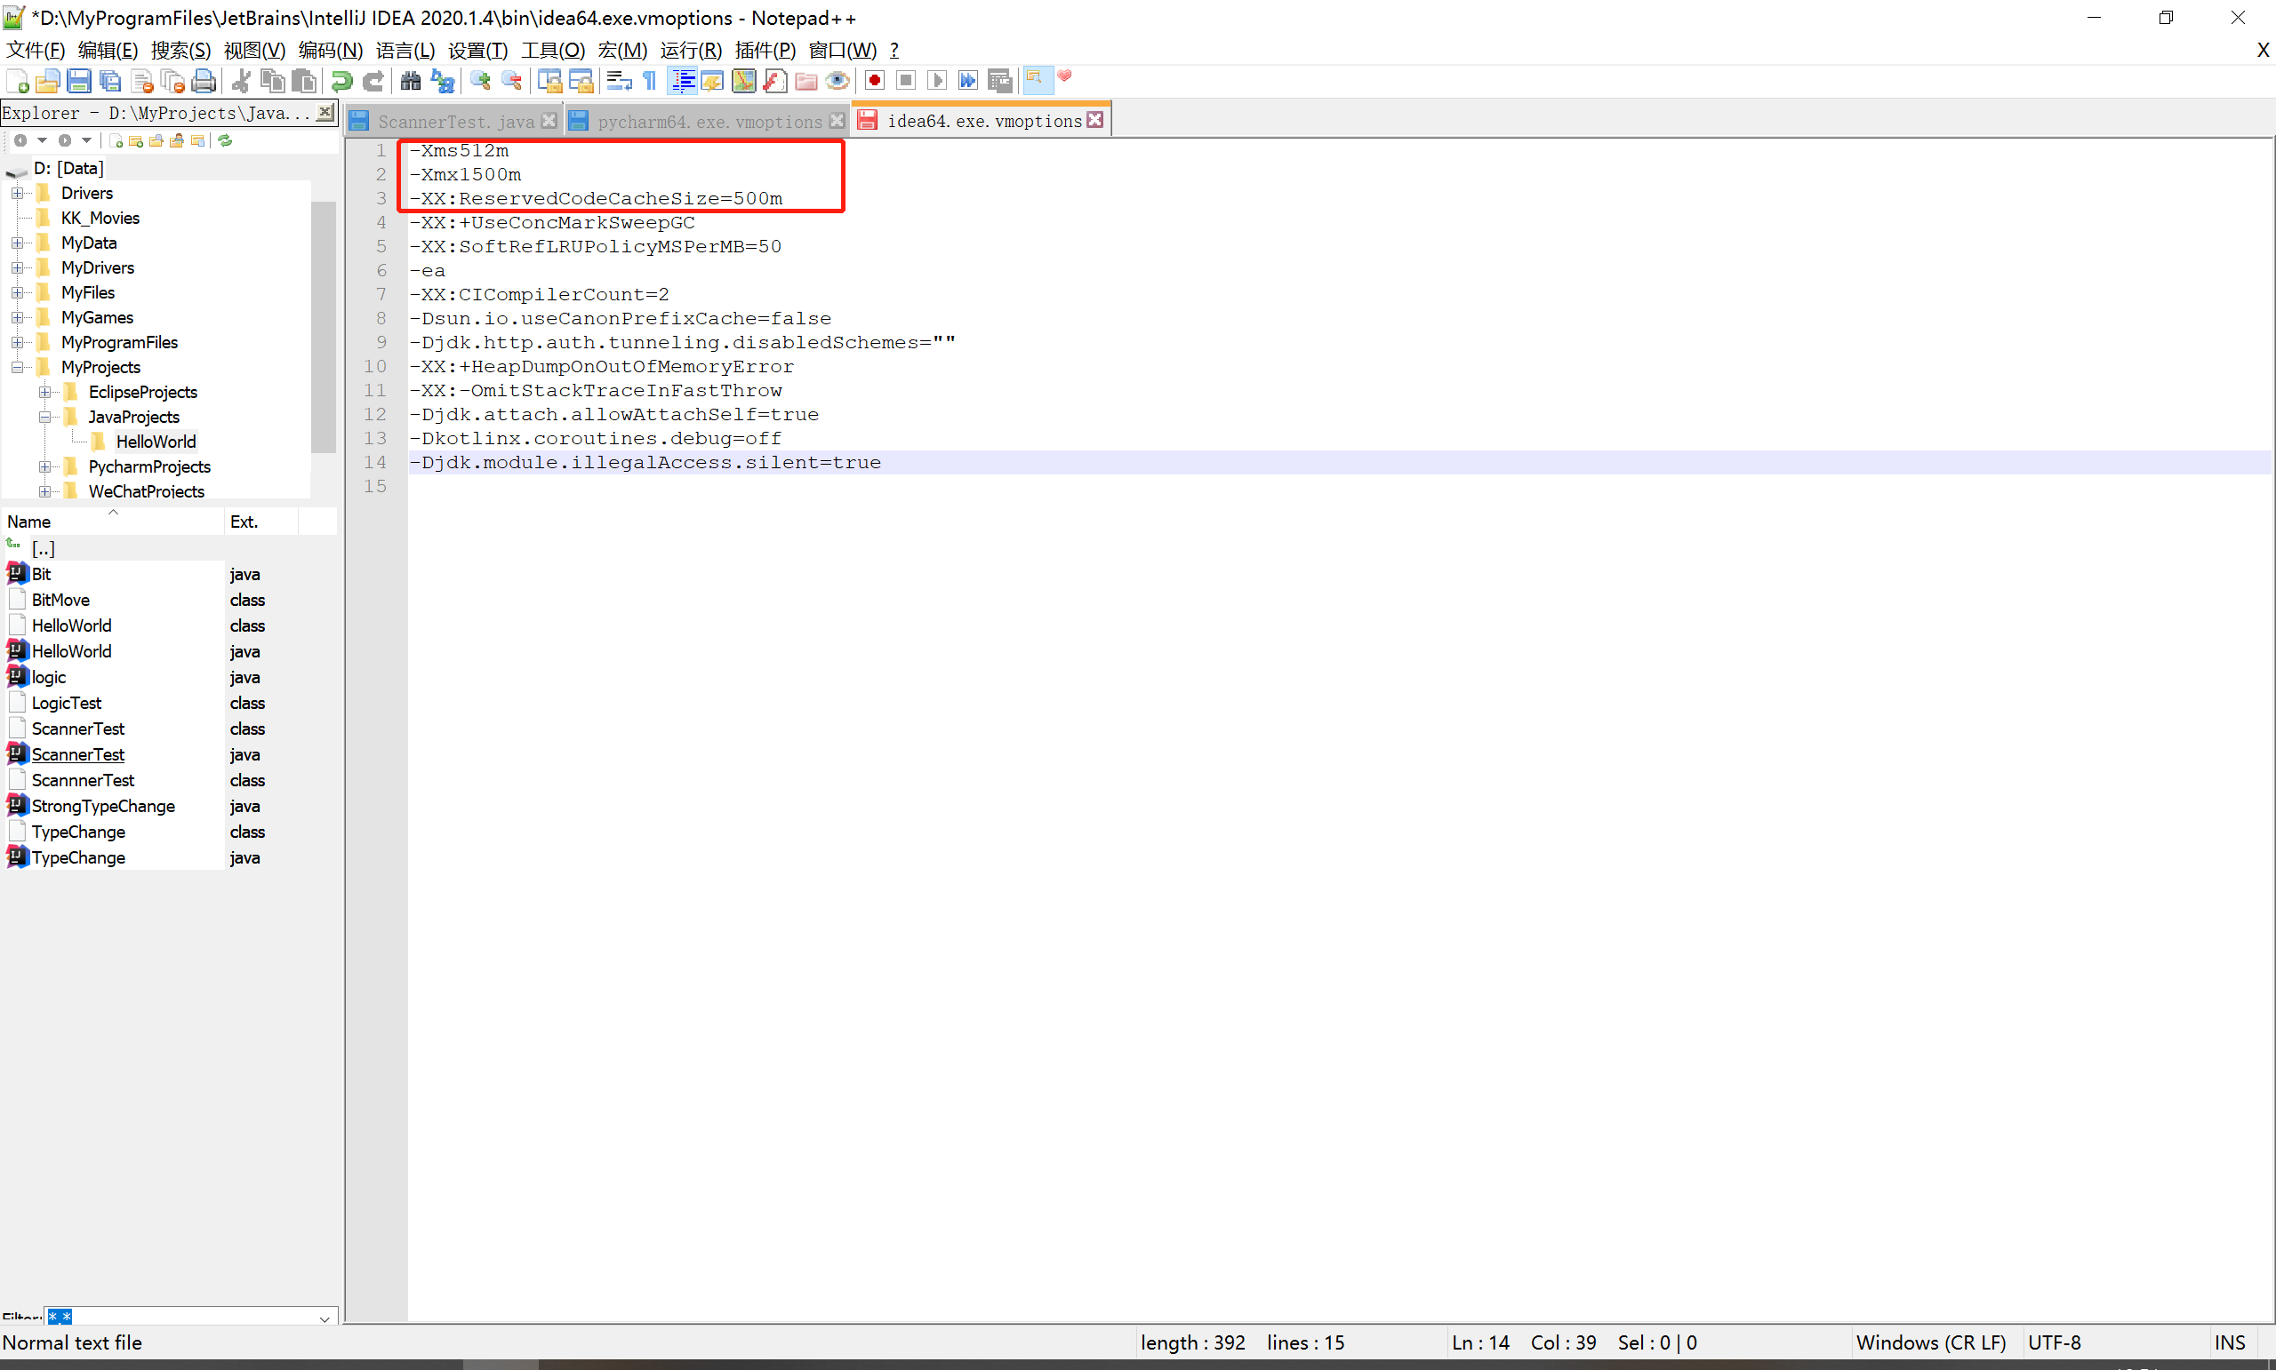Start recording a macro

coord(874,80)
